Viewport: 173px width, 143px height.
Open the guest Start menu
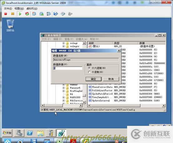pyautogui.click(x=7, y=133)
